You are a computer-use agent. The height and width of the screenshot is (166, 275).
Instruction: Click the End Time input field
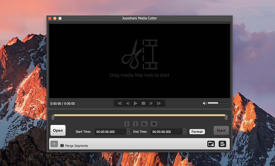(167, 132)
